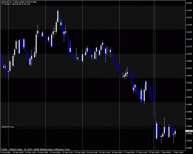Click the 0.4980 price axis label
Image resolution: width=193 pixels, height=154 pixels.
[189, 112]
